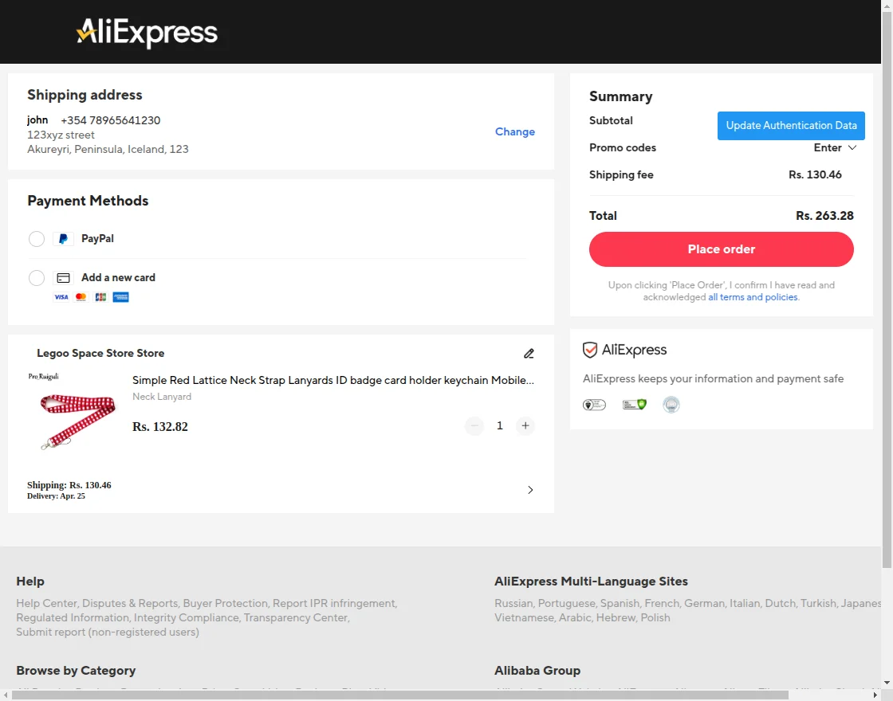
Task: Click the Delivery: Apr. 25 text
Action: click(x=56, y=496)
